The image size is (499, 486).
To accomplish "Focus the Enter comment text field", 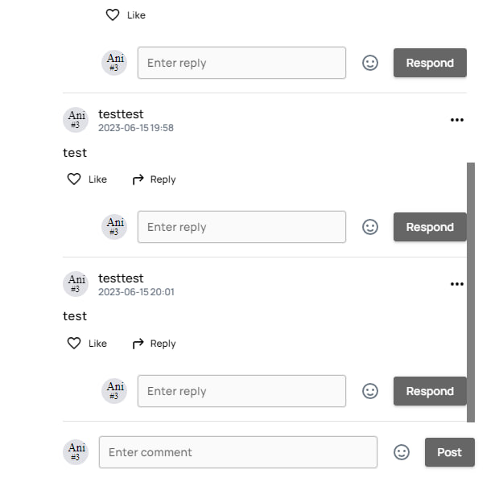I will click(237, 452).
